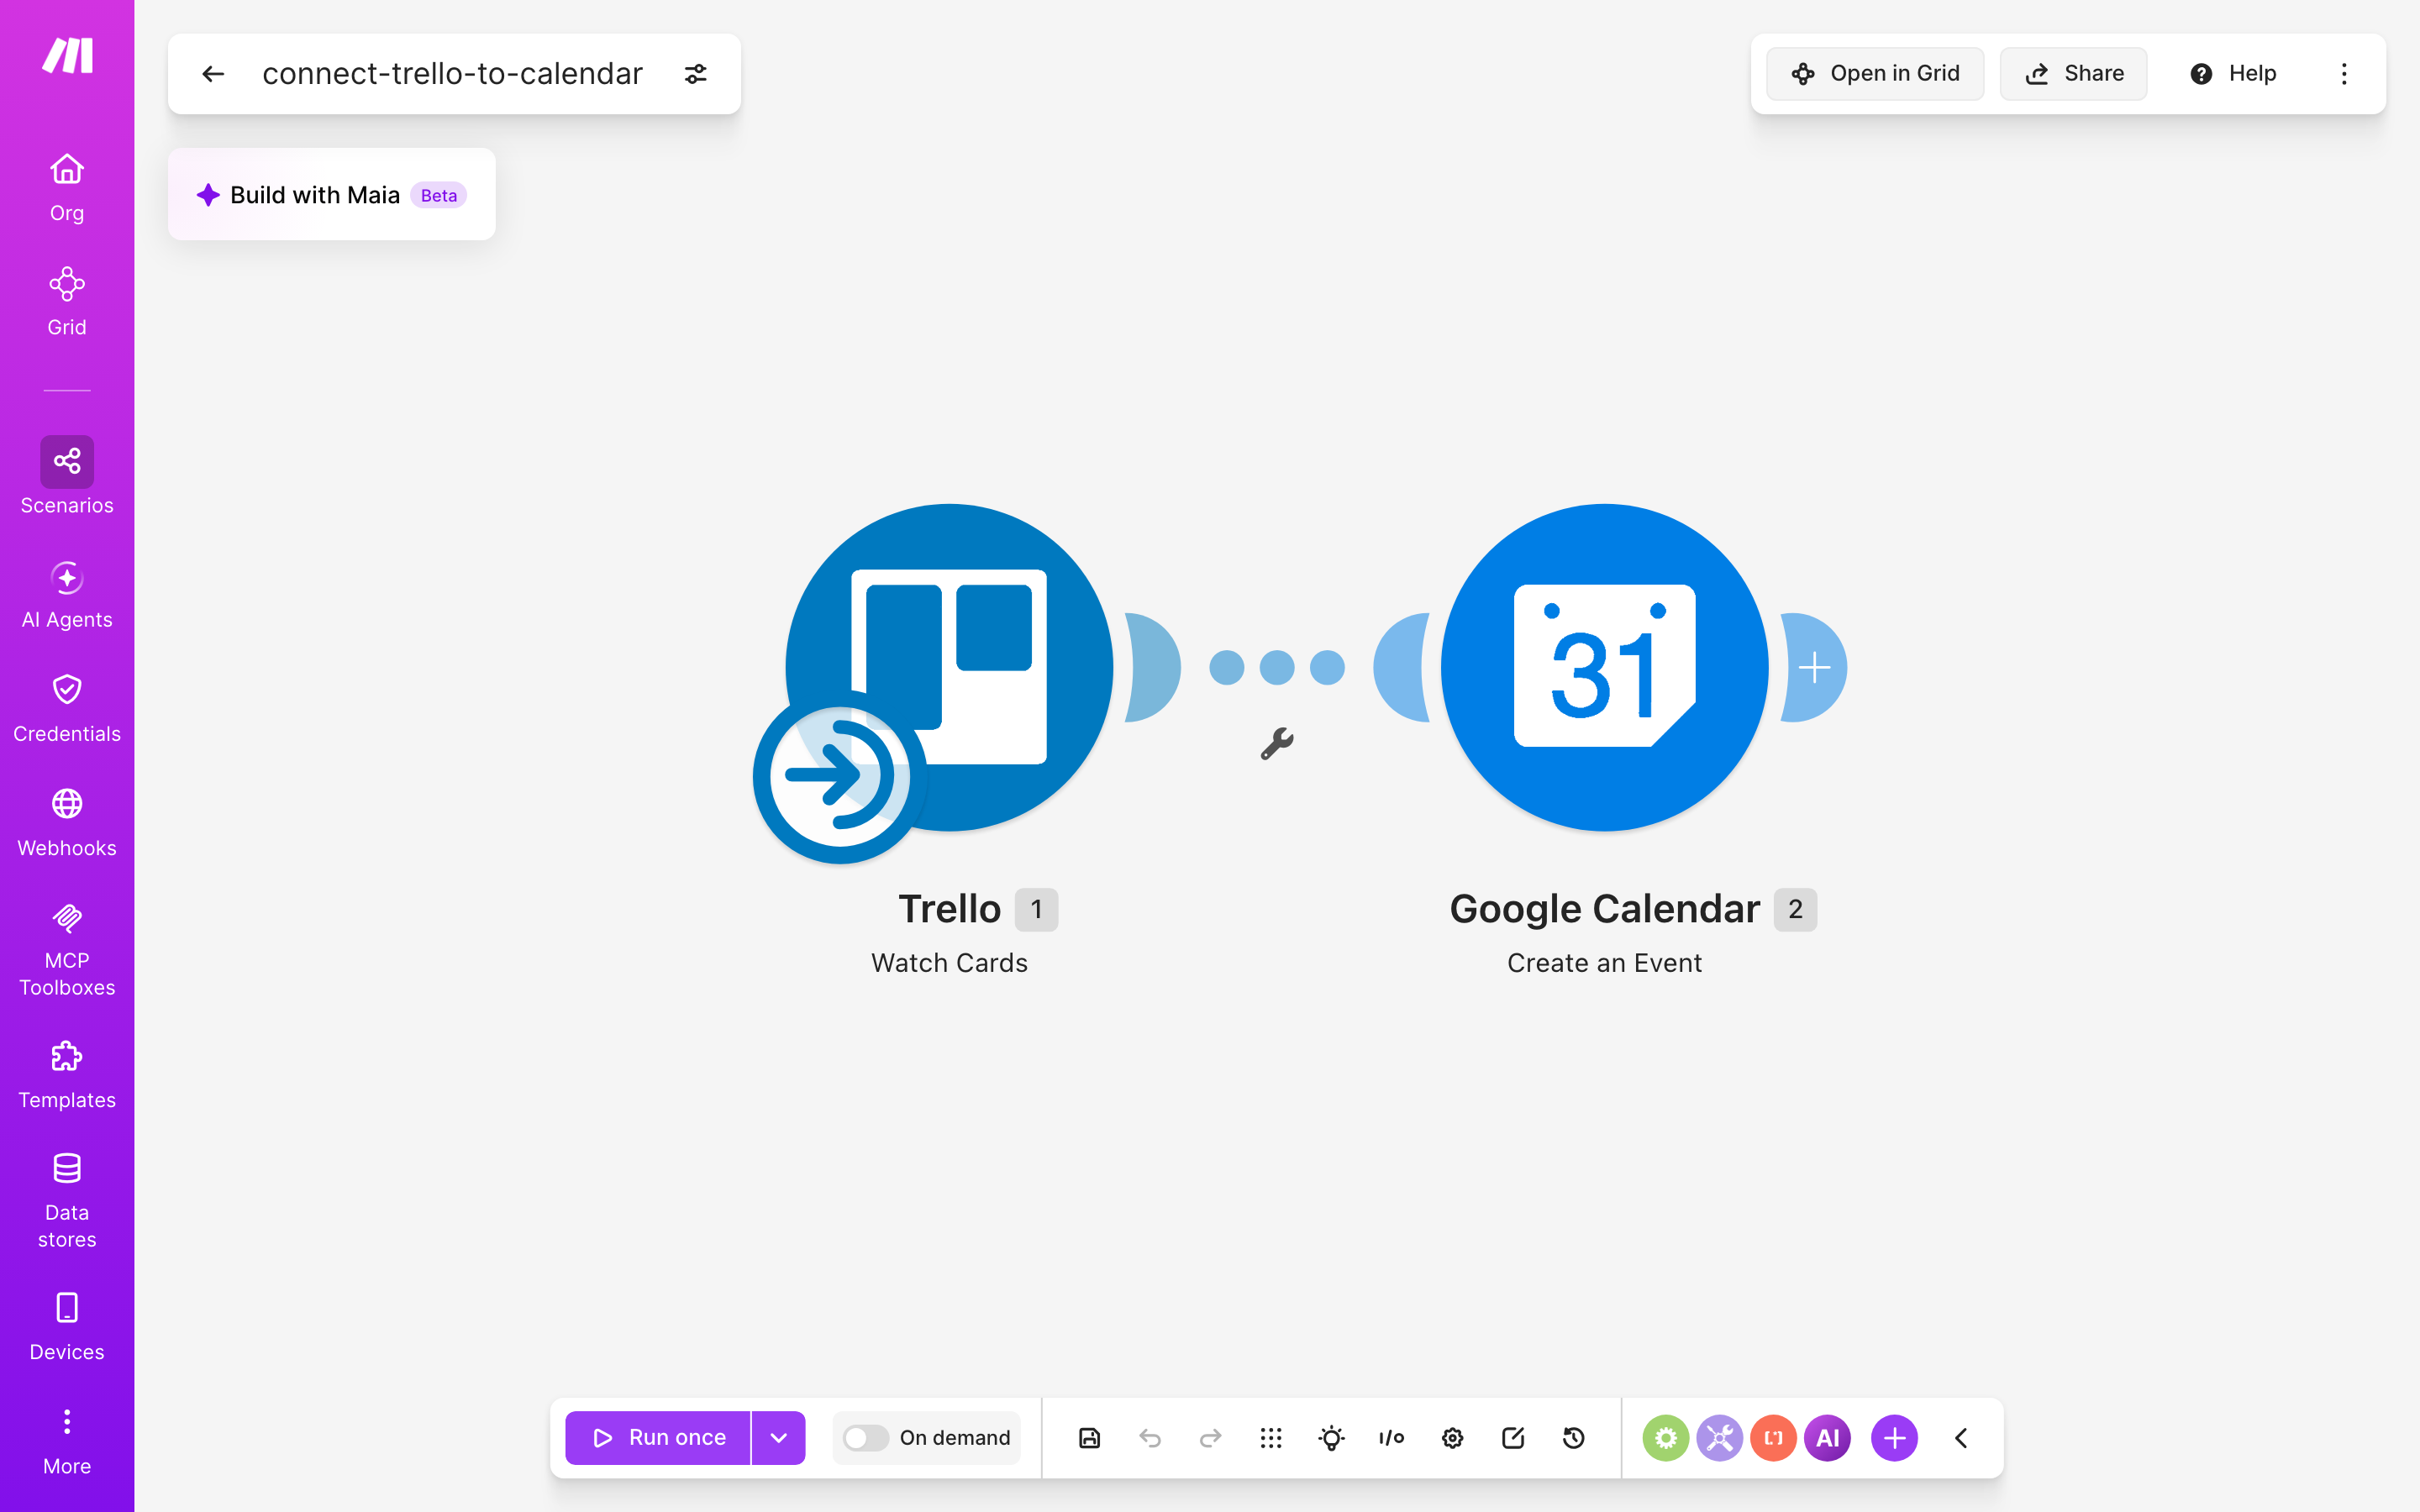Click the auto-align dots grid icon
This screenshot has height=1512, width=2420.
(x=1271, y=1438)
